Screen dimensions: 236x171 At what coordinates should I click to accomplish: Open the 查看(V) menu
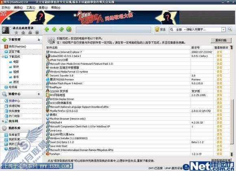coord(43,8)
